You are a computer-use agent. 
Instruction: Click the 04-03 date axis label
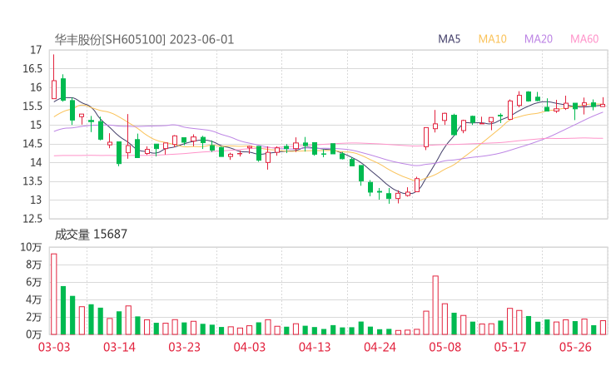point(250,347)
